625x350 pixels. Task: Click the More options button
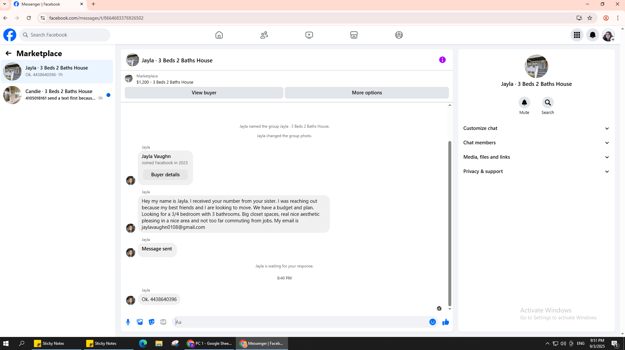tap(367, 93)
